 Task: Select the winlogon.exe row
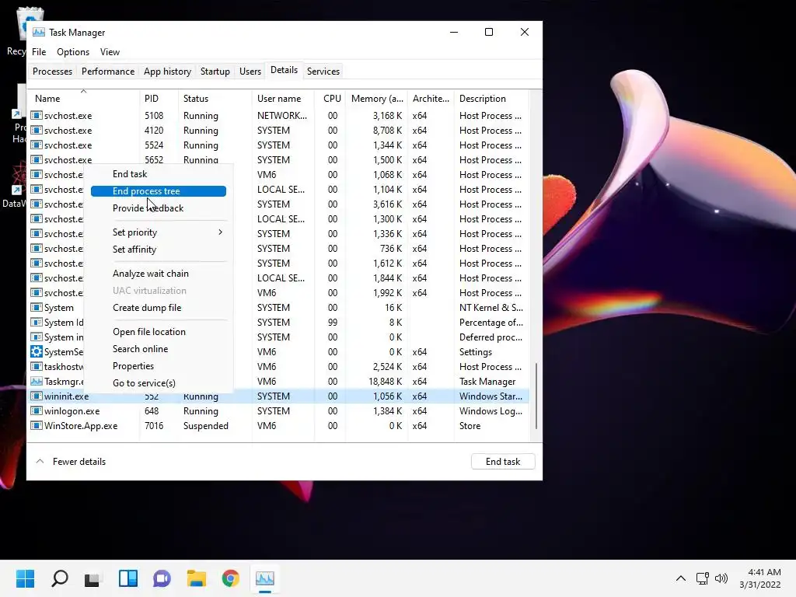[x=279, y=410]
